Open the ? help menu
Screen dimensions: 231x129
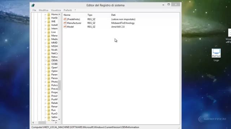tap(75, 10)
